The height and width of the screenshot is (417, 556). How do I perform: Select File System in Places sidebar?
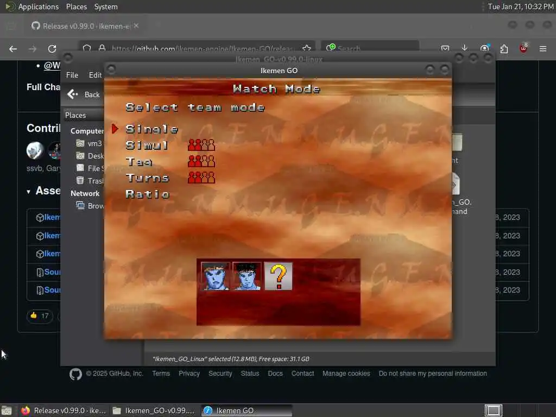pos(90,168)
